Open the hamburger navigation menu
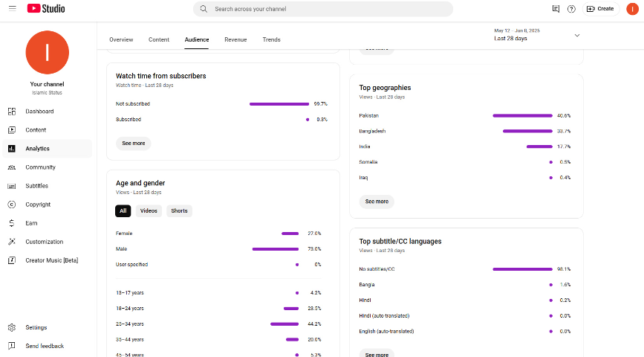This screenshot has height=357, width=644. click(13, 8)
